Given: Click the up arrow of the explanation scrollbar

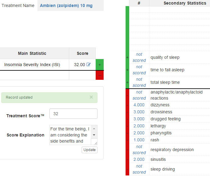Looking at the screenshot, I should (x=94, y=129).
